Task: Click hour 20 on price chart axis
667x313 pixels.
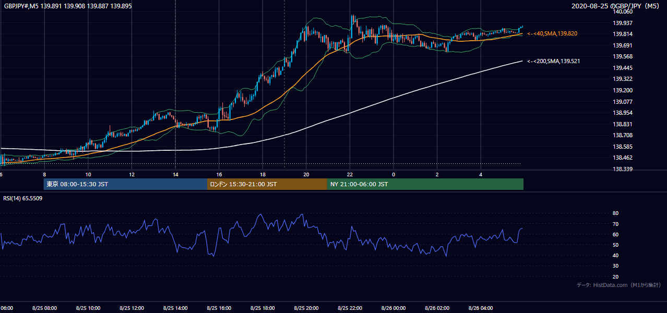Action: [306, 174]
